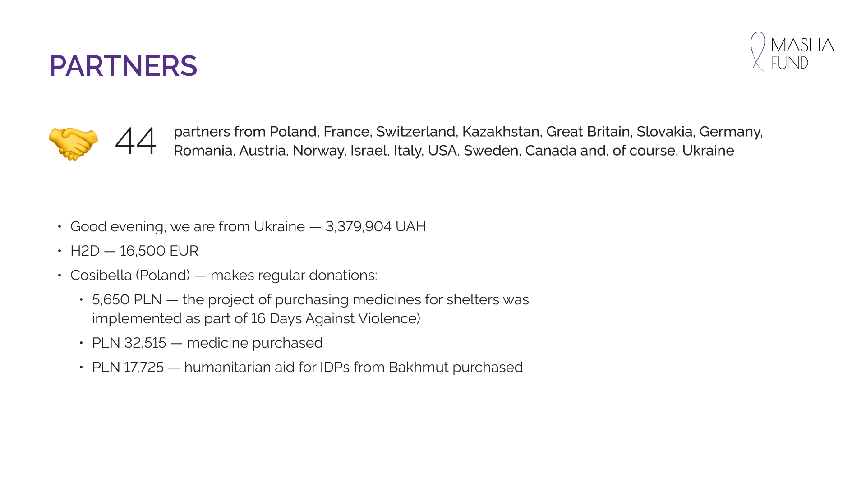
Task: Select the PARTNERS slide title
Action: [x=123, y=66]
